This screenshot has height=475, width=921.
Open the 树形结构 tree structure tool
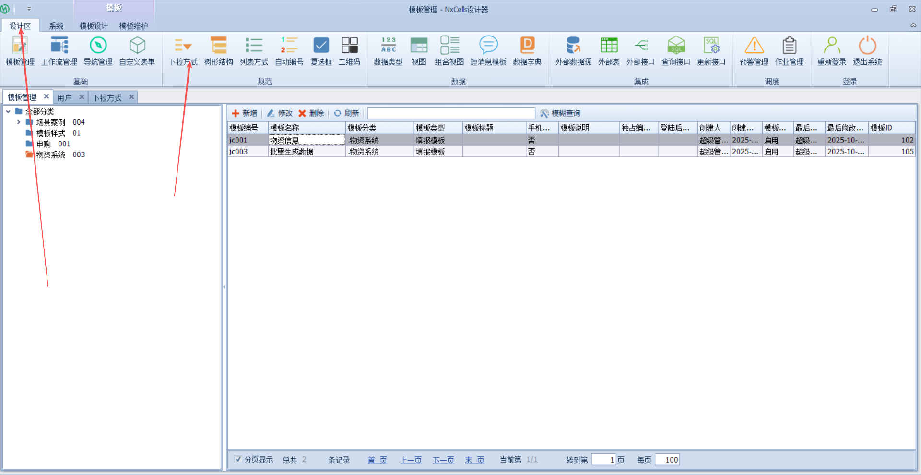point(218,51)
